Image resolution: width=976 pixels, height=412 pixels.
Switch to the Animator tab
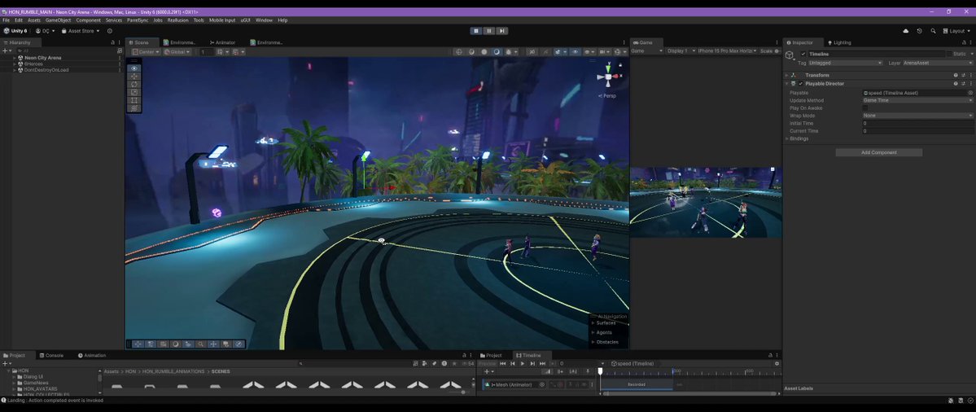tap(223, 42)
